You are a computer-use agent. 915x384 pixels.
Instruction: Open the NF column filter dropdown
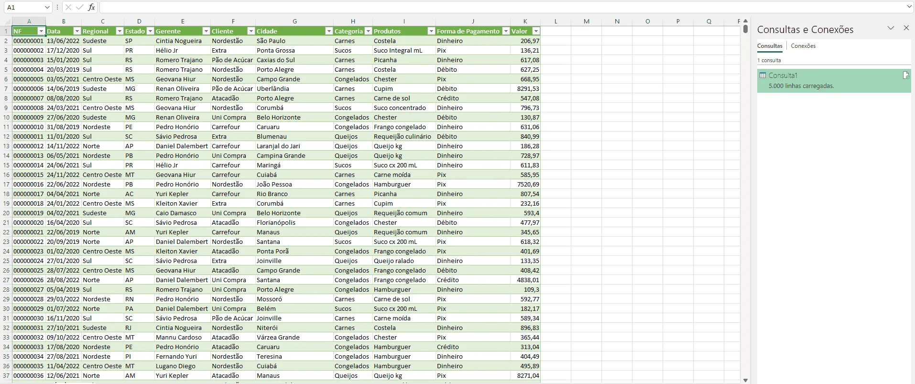point(41,31)
